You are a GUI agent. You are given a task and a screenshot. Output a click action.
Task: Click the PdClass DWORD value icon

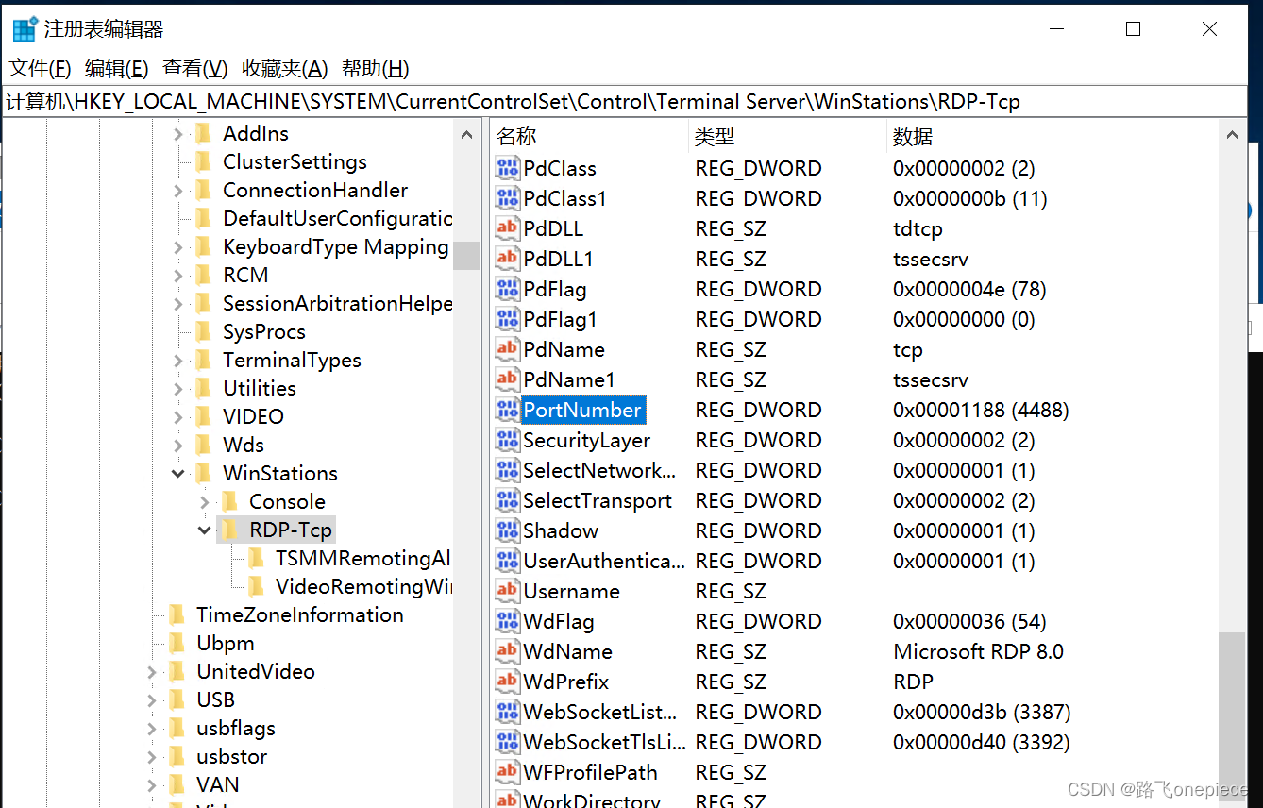coord(508,169)
